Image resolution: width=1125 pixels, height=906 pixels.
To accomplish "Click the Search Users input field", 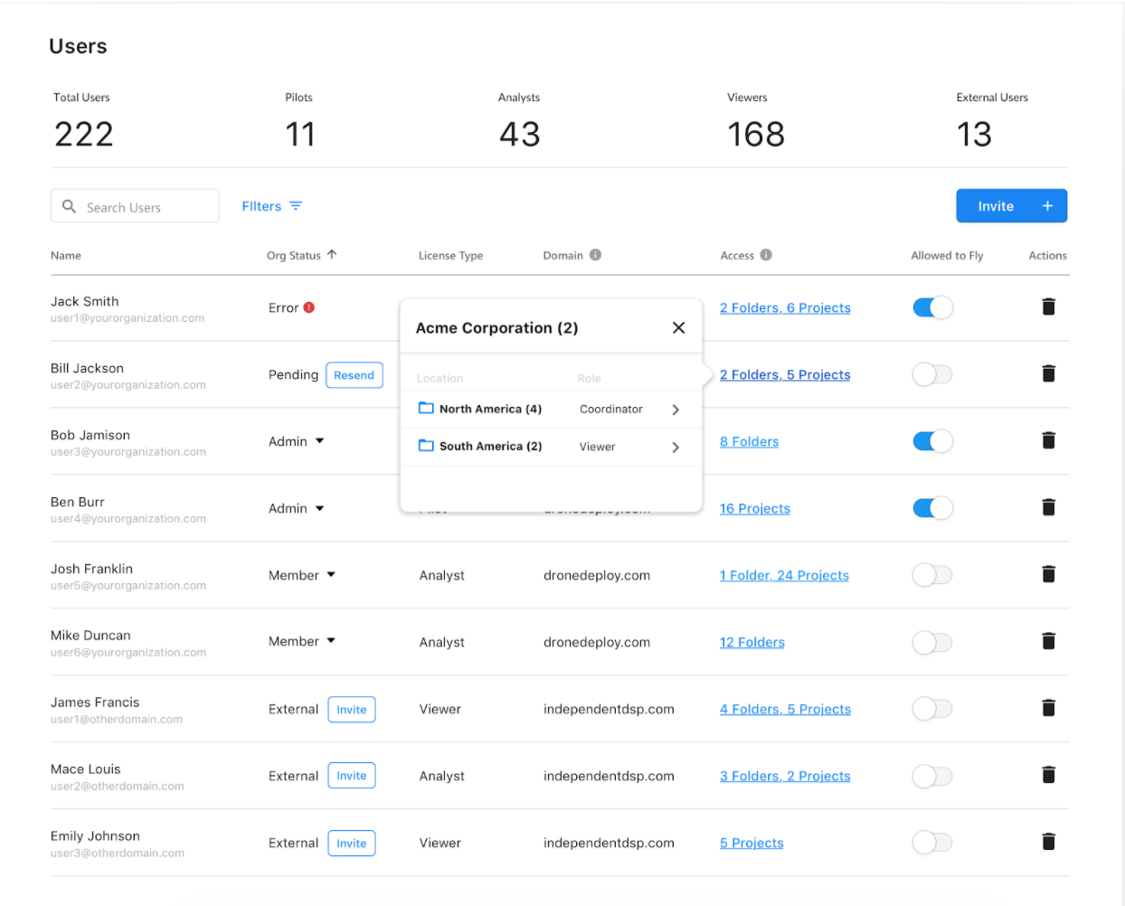I will pyautogui.click(x=135, y=206).
